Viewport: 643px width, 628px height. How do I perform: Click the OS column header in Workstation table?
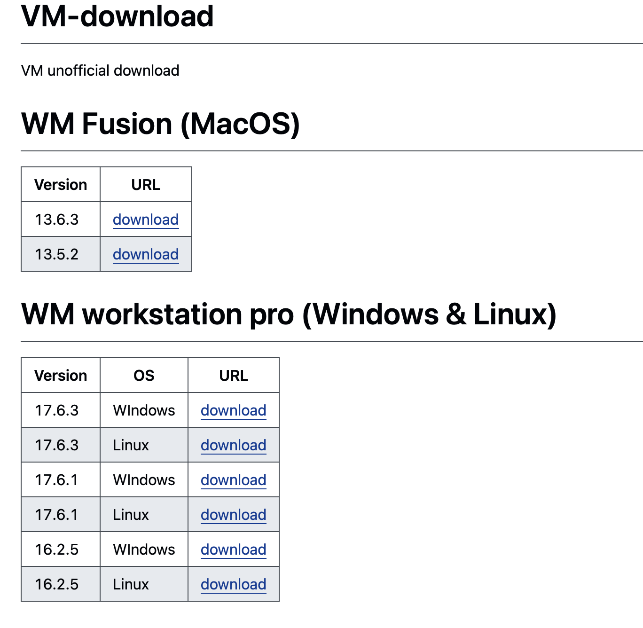pos(143,375)
